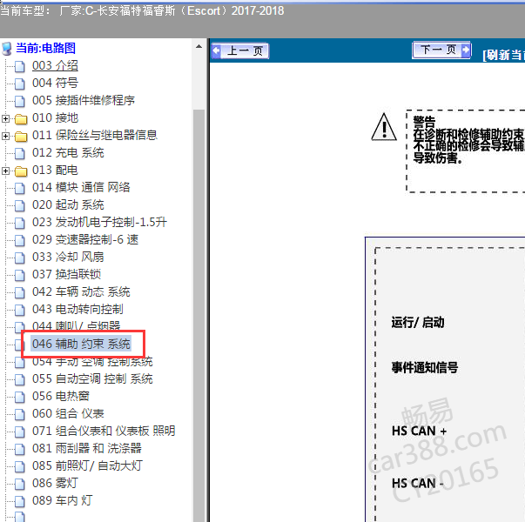
Task: Open 085 前照灯/ 自动大灯
Action: [x=87, y=465]
